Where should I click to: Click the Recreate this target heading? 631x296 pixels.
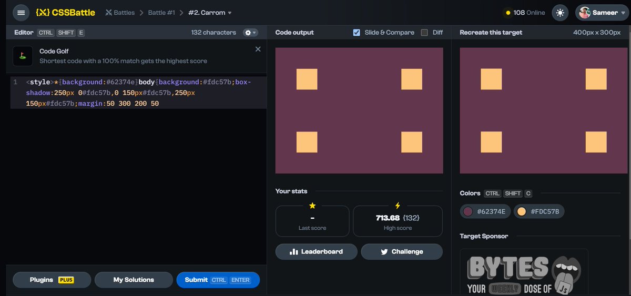tap(491, 33)
